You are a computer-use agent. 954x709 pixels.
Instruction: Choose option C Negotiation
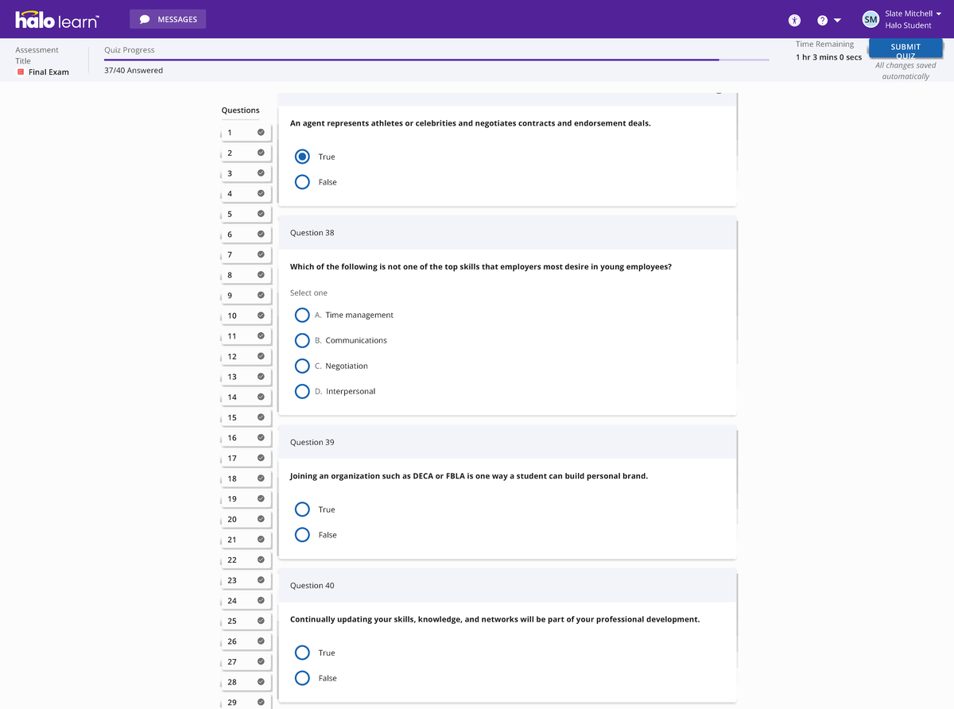(x=302, y=366)
